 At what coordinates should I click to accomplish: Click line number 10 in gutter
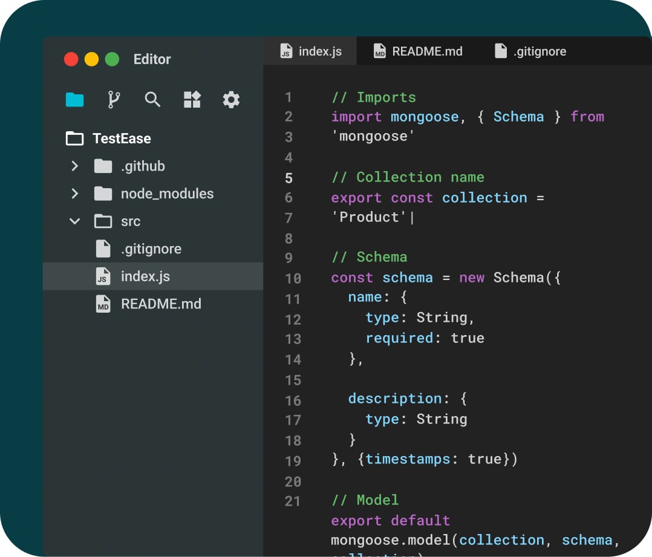293,278
